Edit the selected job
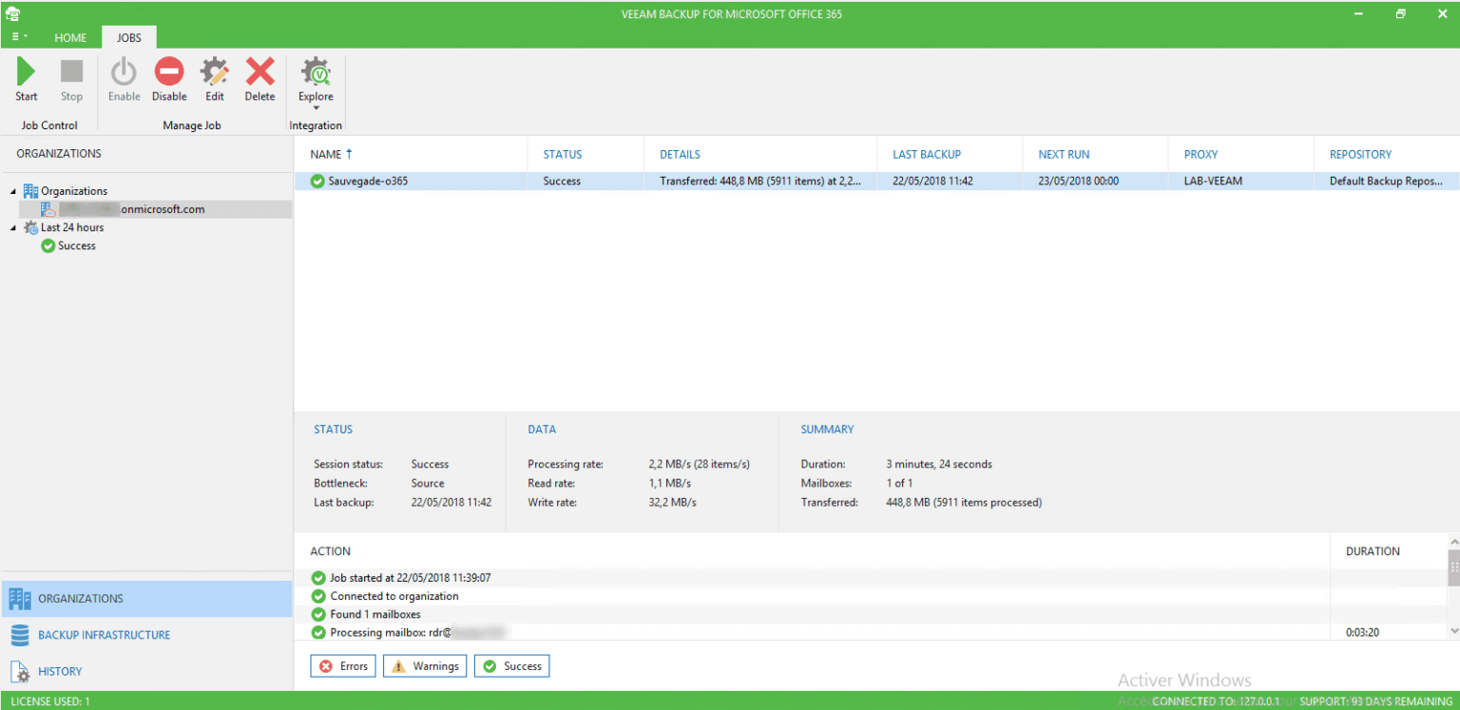Screen dimensions: 1460x710 (x=215, y=80)
